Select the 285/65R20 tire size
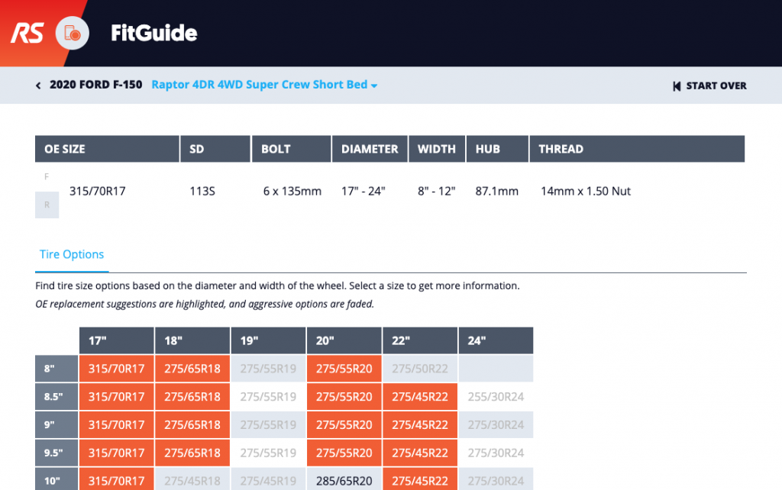 (344, 479)
